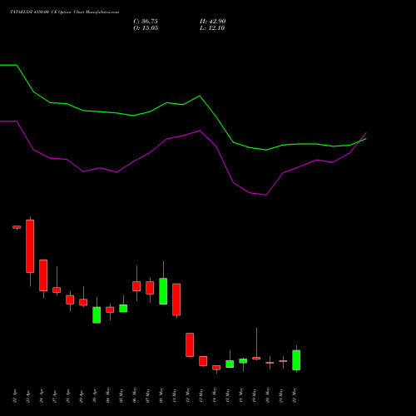Click the 04 May date axis label

108,395
